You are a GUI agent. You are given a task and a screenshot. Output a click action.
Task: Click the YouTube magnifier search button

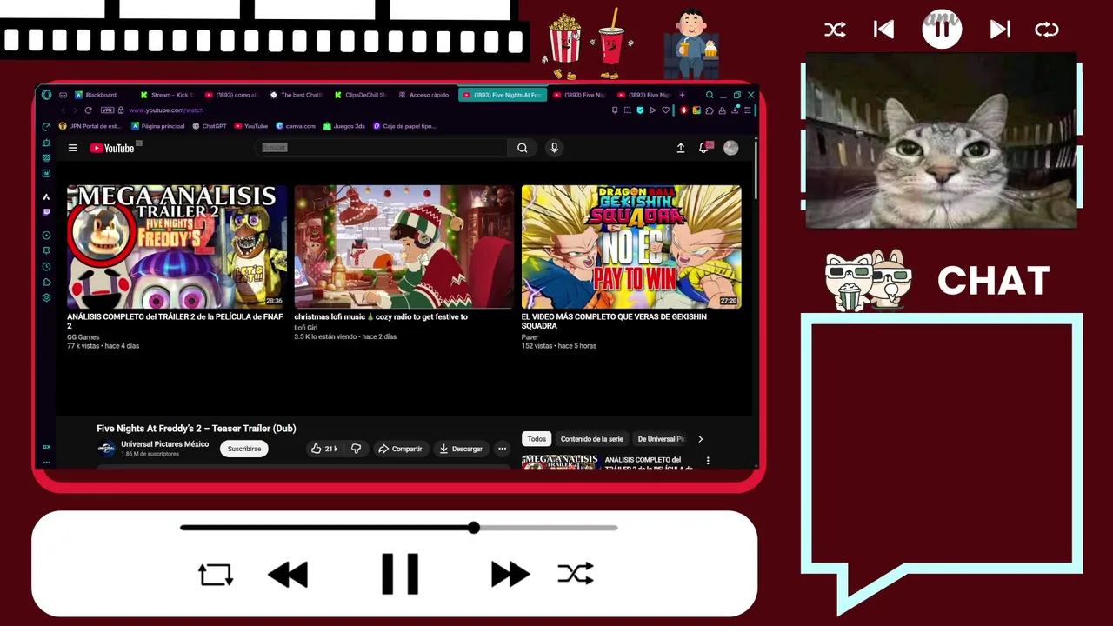[523, 148]
